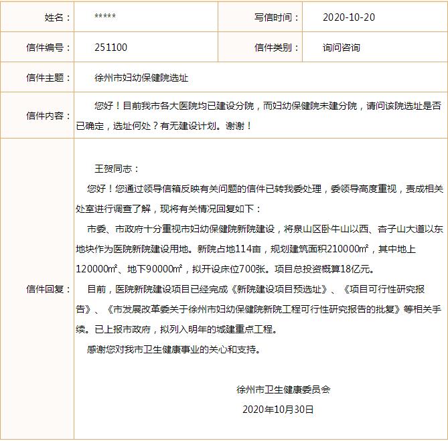Select the signature 徐州市卫生健康委员会
The image size is (448, 441).
(283, 389)
